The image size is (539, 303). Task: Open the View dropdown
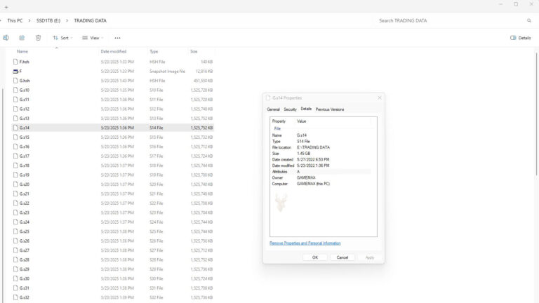(93, 38)
